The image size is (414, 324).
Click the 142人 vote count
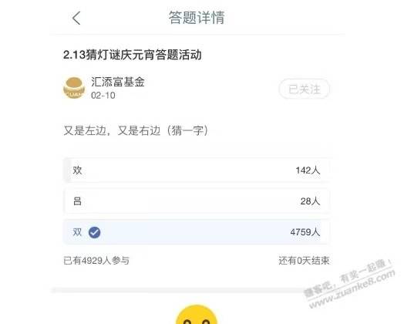click(x=308, y=170)
